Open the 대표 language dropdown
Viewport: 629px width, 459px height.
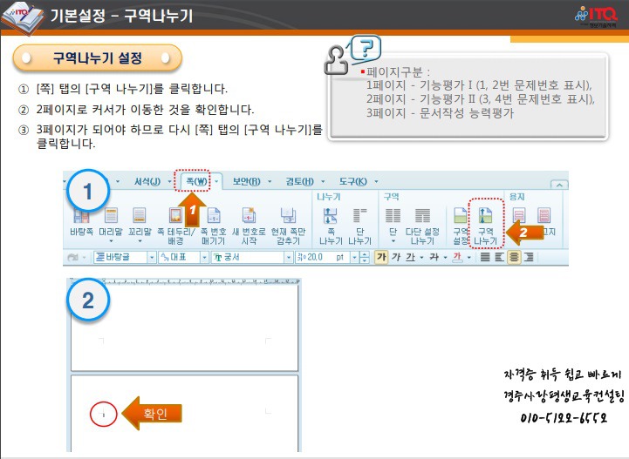[204, 257]
